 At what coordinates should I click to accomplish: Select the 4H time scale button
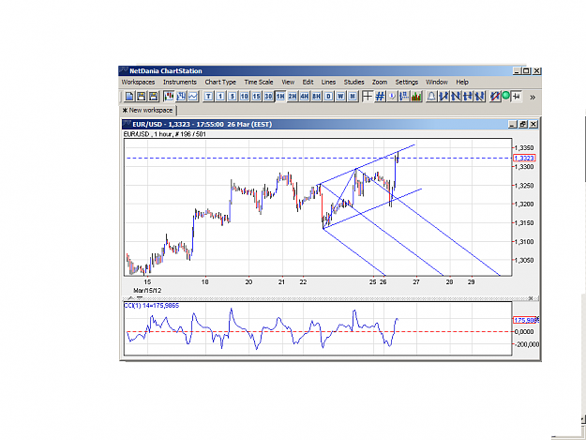pyautogui.click(x=304, y=97)
